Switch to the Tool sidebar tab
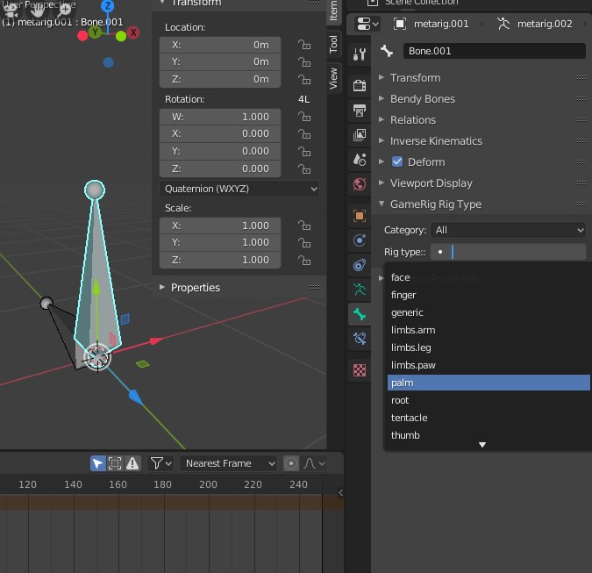The image size is (592, 573). click(333, 44)
